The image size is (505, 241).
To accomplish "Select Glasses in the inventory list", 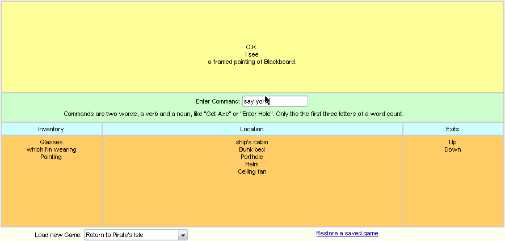I will 51,142.
